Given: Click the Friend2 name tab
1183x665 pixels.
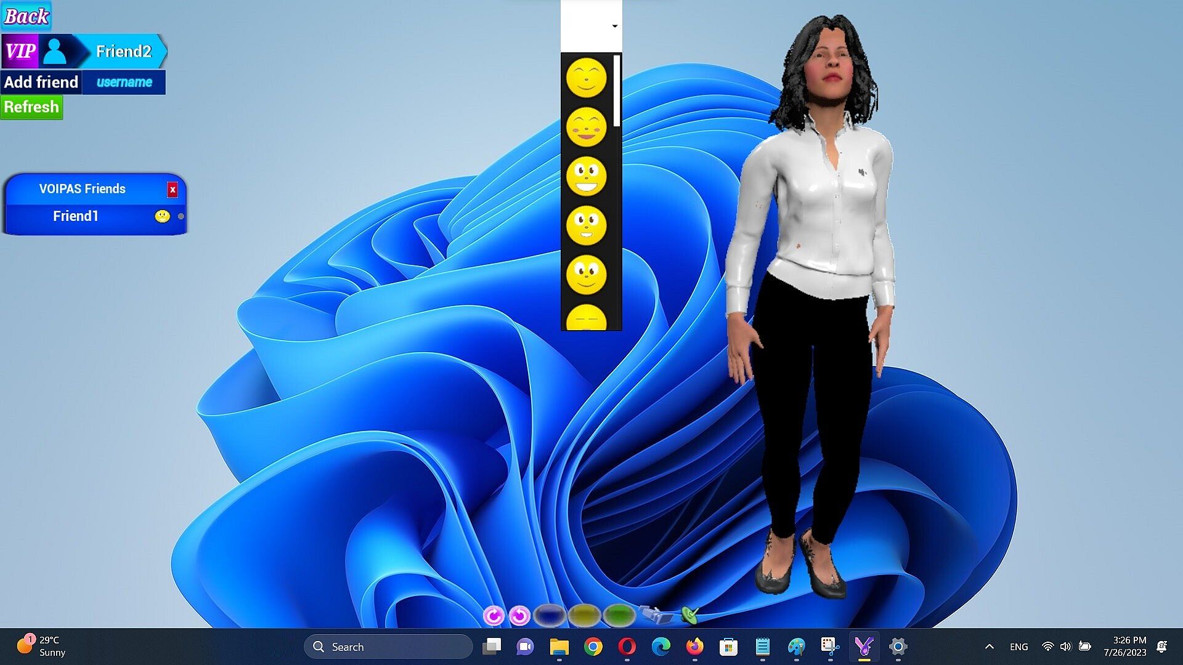Looking at the screenshot, I should pos(124,51).
